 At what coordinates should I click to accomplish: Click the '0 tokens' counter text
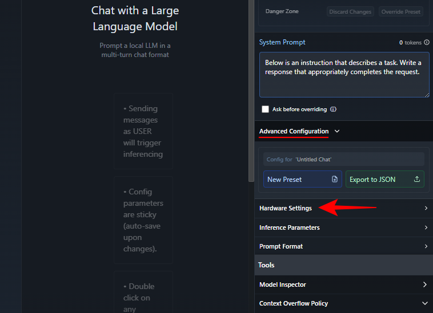tap(410, 42)
